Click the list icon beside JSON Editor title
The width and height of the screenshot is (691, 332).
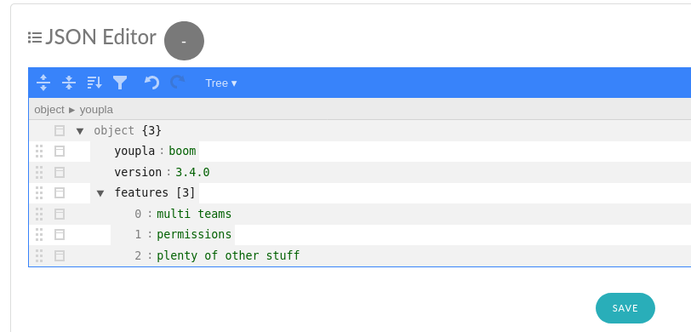click(35, 37)
